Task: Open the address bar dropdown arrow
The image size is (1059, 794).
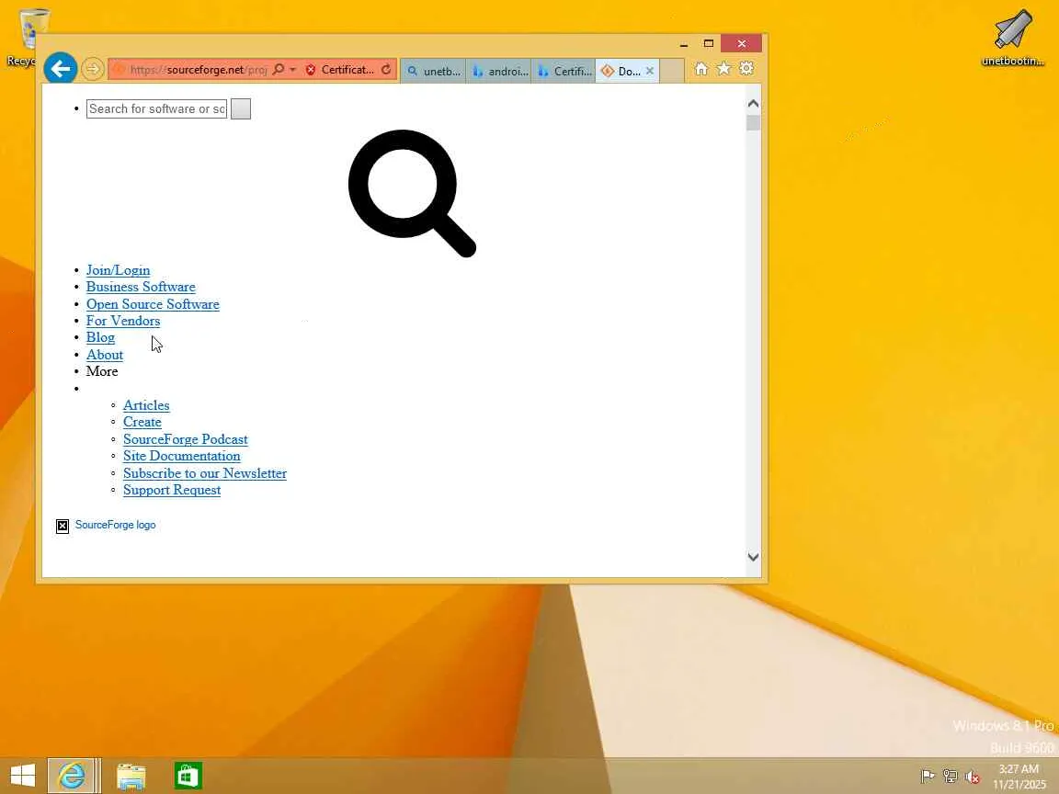Action: pyautogui.click(x=292, y=70)
